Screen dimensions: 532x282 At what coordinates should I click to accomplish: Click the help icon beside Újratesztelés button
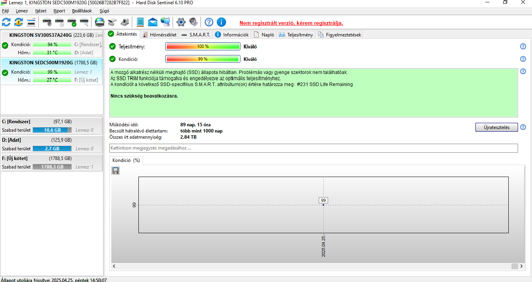tap(523, 127)
